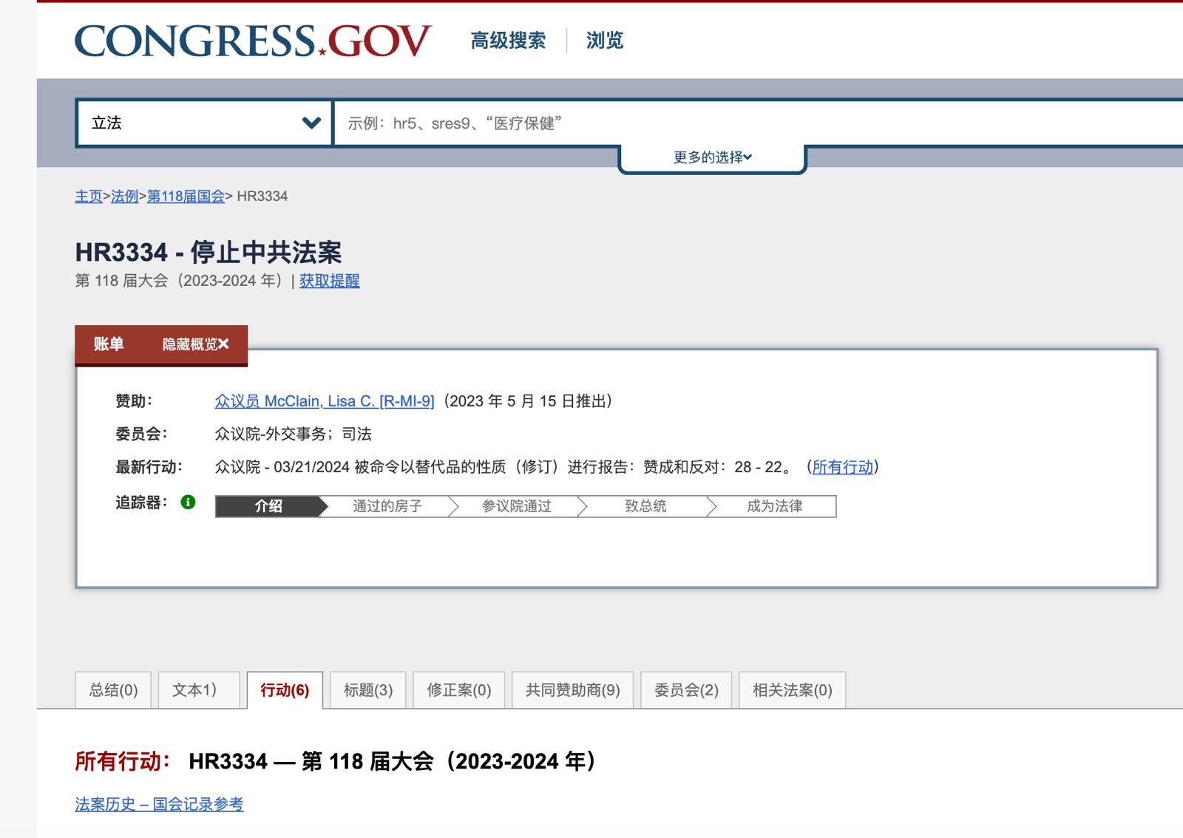Select tracker stage 介绍

pos(269,506)
